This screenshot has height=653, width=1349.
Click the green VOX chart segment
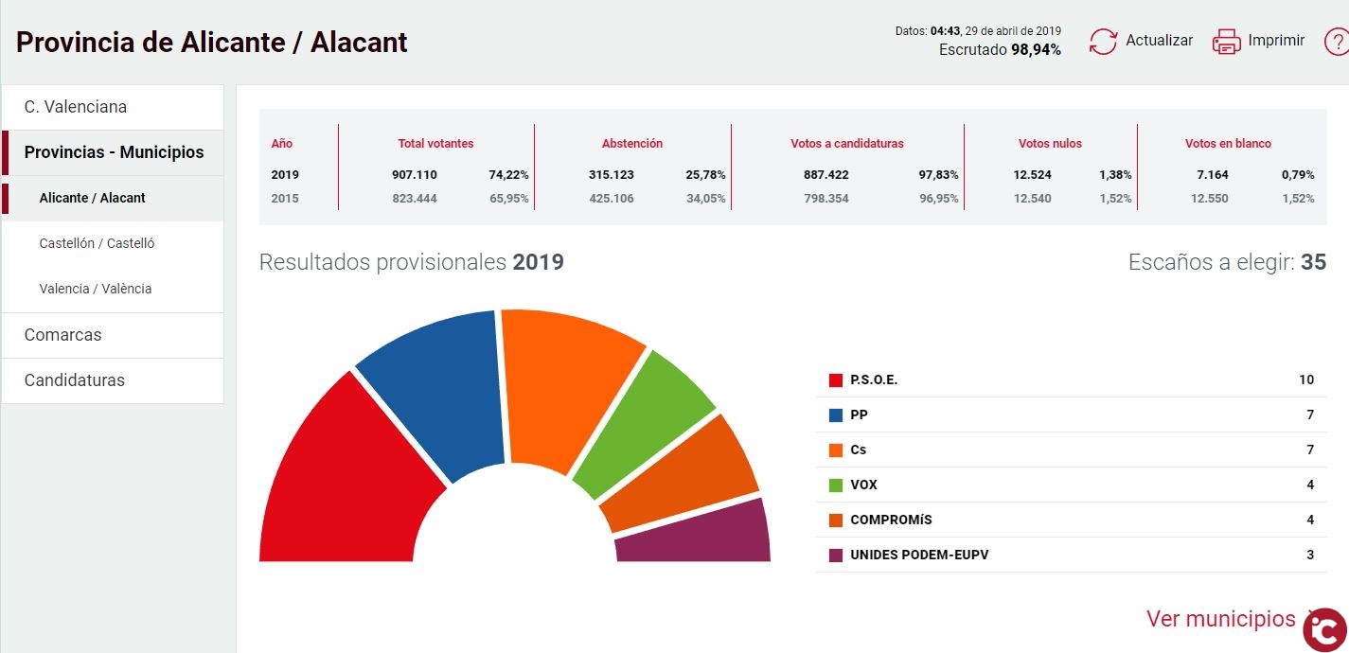[x=644, y=421]
